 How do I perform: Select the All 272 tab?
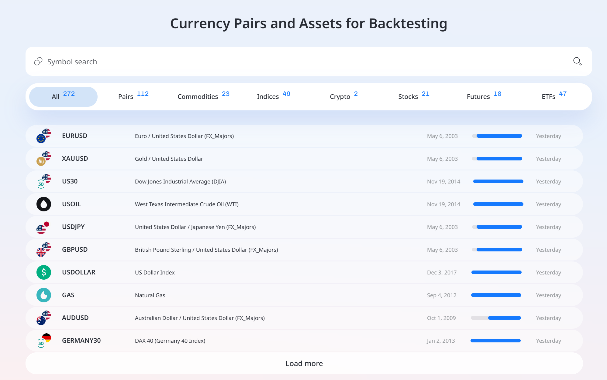pyautogui.click(x=63, y=96)
